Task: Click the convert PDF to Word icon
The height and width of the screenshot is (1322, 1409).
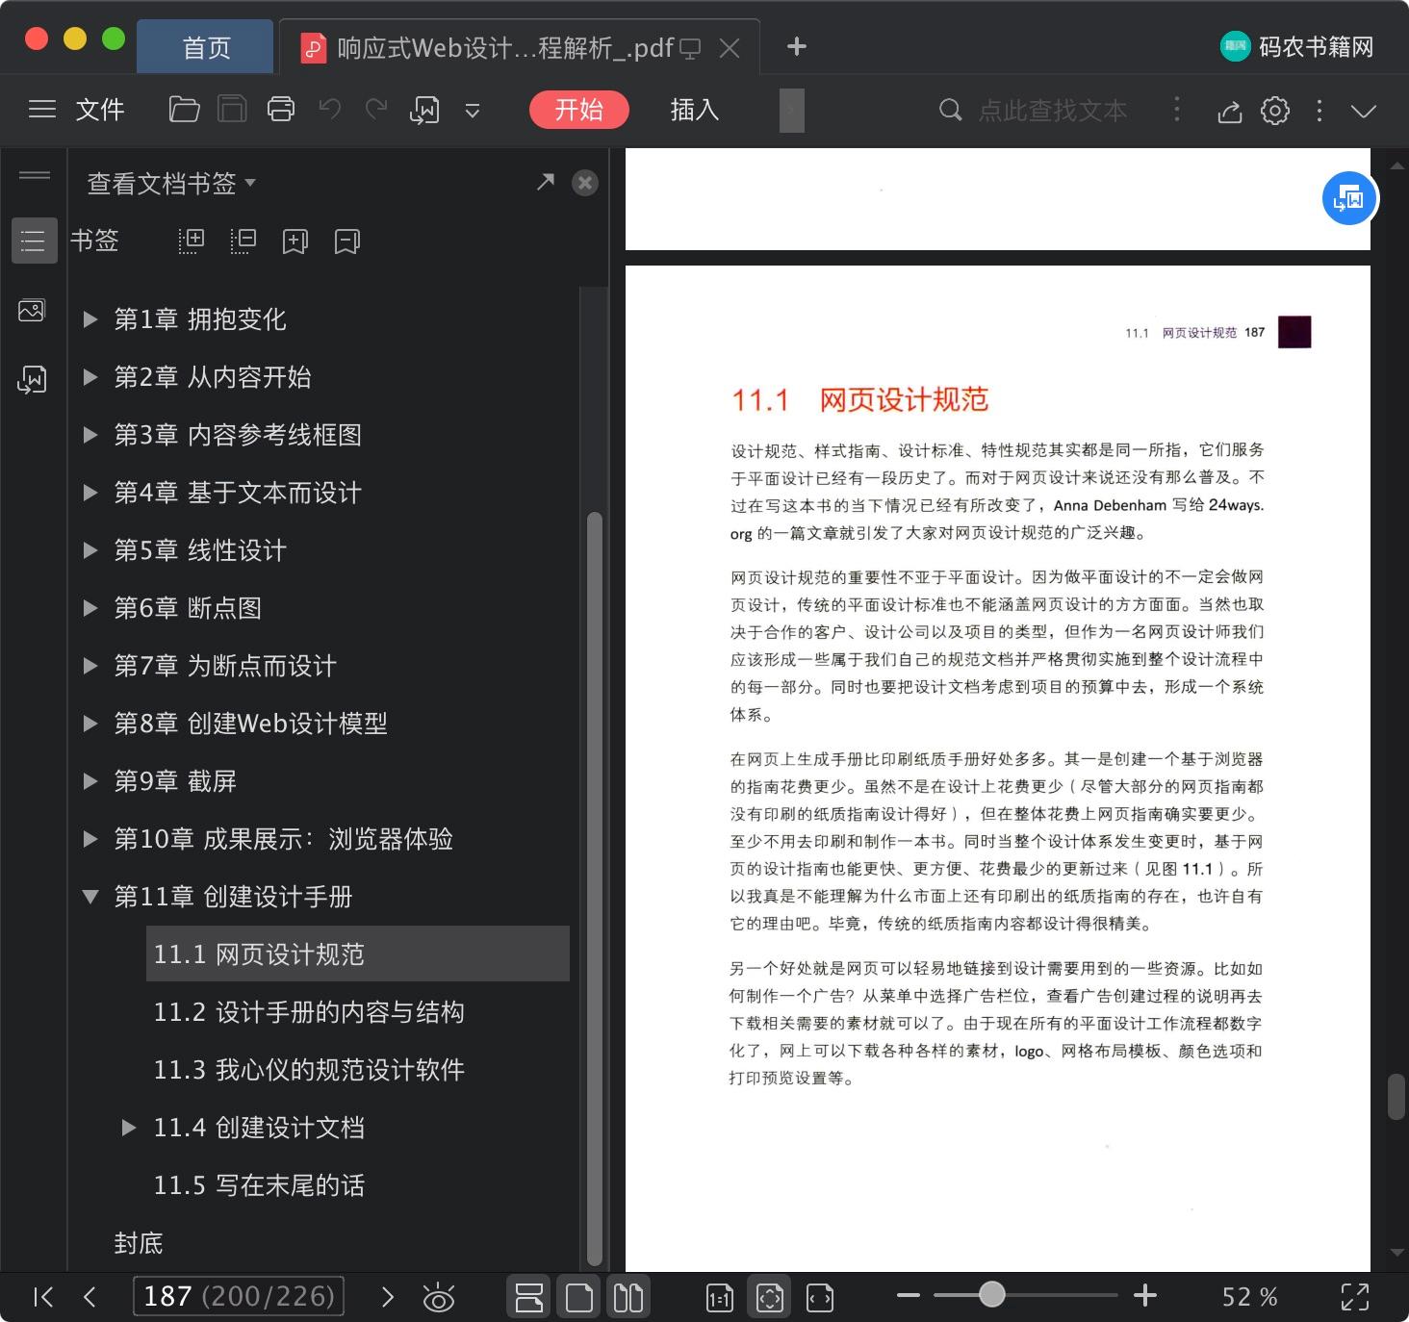Action: pyautogui.click(x=424, y=110)
